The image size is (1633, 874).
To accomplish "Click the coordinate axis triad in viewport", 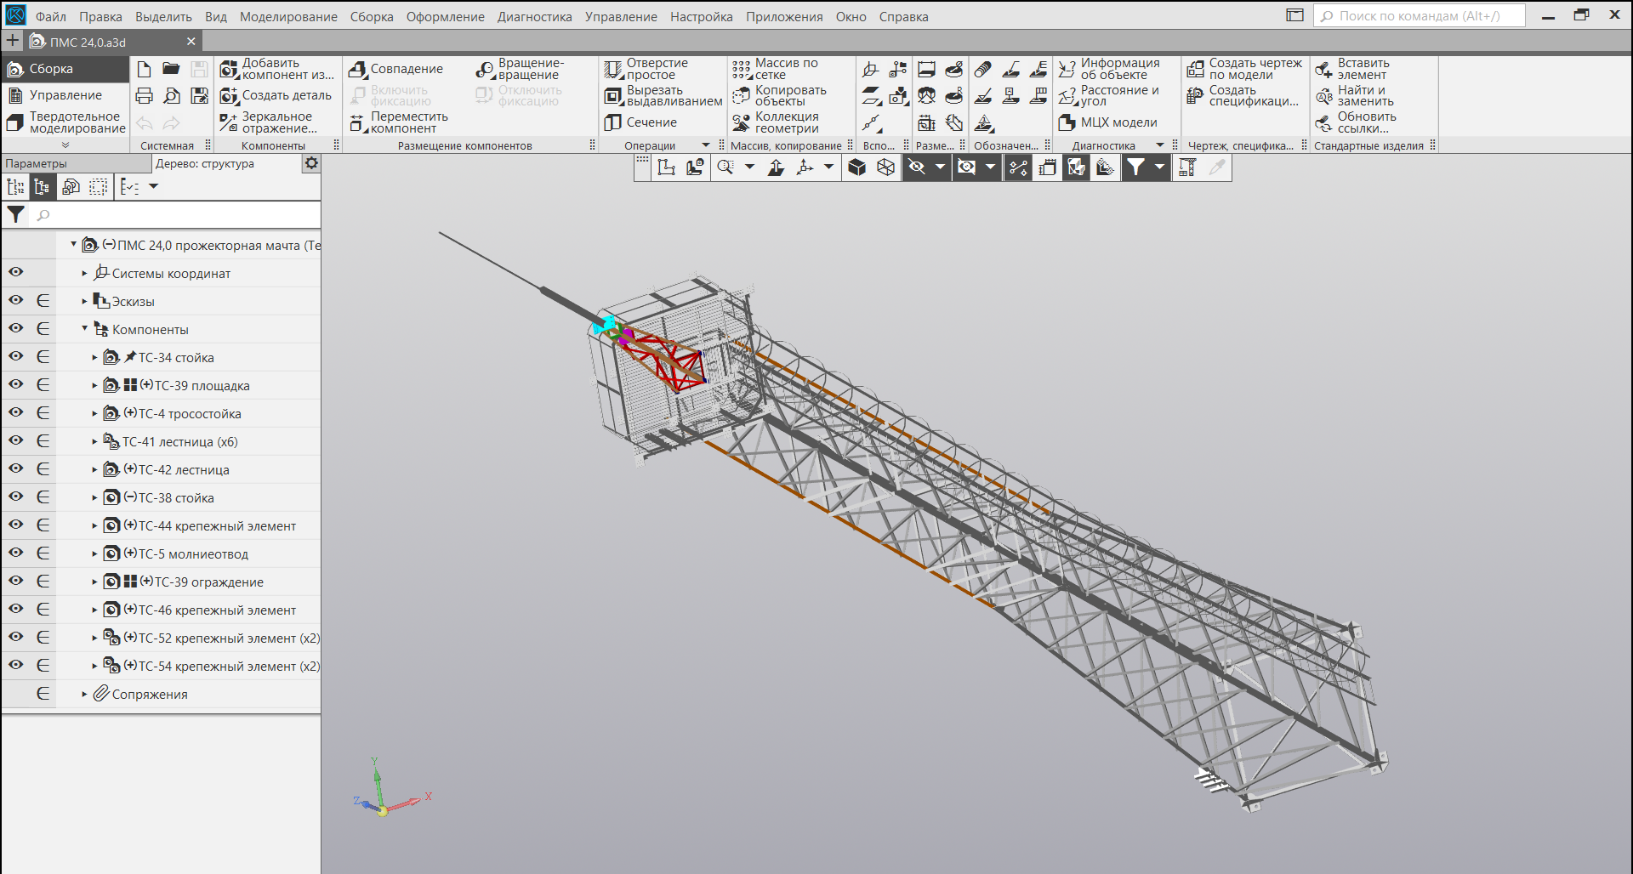I will [391, 788].
